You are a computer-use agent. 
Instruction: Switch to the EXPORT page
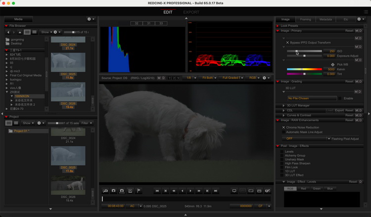[191, 12]
